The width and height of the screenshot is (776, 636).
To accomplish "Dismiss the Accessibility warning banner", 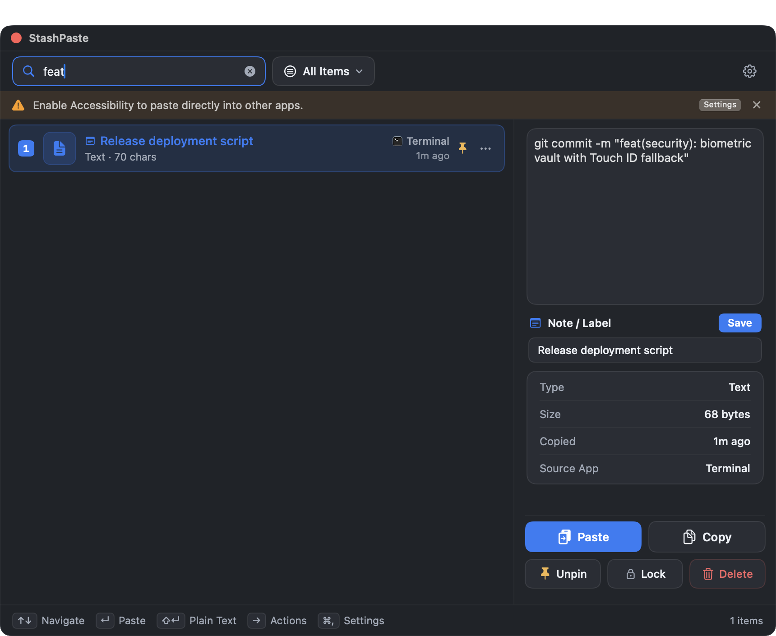I will tap(757, 105).
